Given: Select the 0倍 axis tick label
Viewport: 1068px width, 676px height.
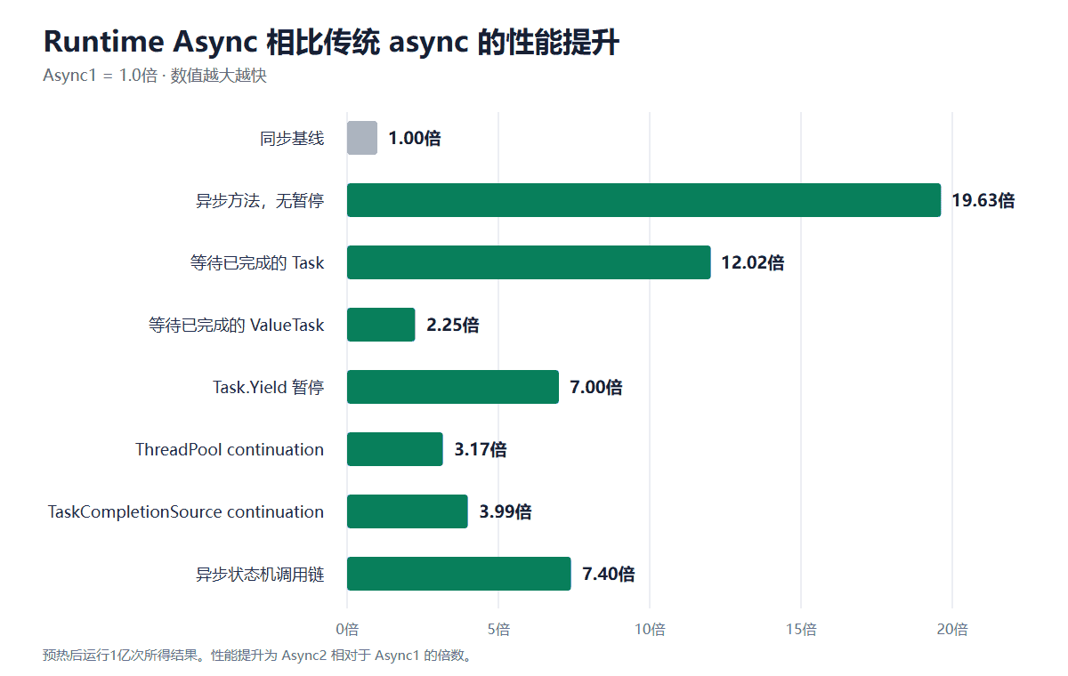Looking at the screenshot, I should [347, 630].
